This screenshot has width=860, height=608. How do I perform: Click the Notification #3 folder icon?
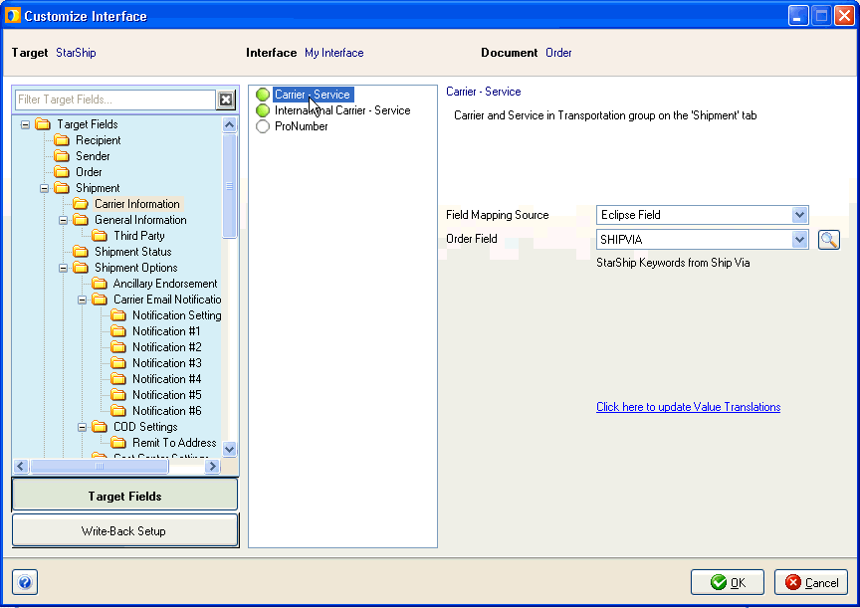coord(118,363)
